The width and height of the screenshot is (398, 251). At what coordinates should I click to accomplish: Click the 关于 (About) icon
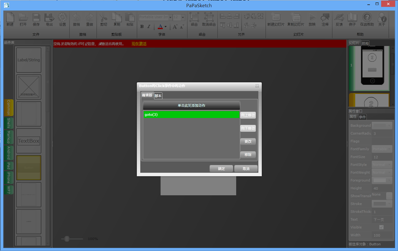tap(382, 17)
